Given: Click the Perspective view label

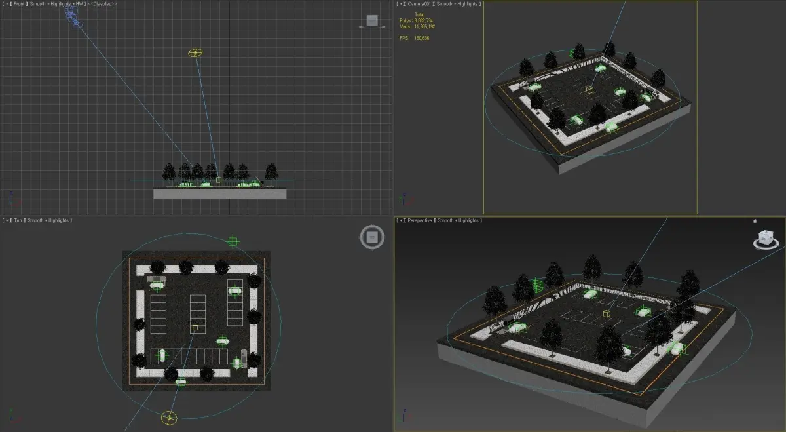Looking at the screenshot, I should click(x=420, y=220).
